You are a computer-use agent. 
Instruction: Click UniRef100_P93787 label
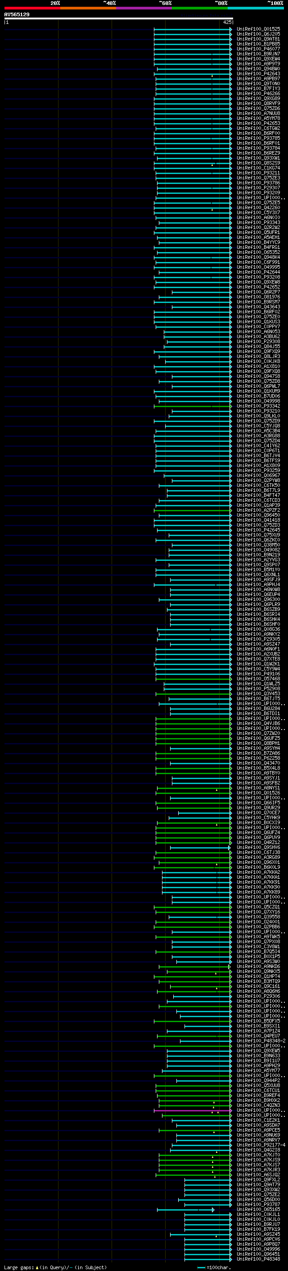click(x=258, y=1205)
